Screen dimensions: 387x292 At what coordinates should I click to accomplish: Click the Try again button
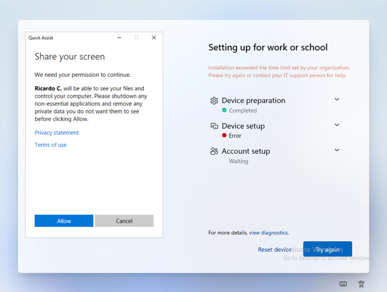328,249
